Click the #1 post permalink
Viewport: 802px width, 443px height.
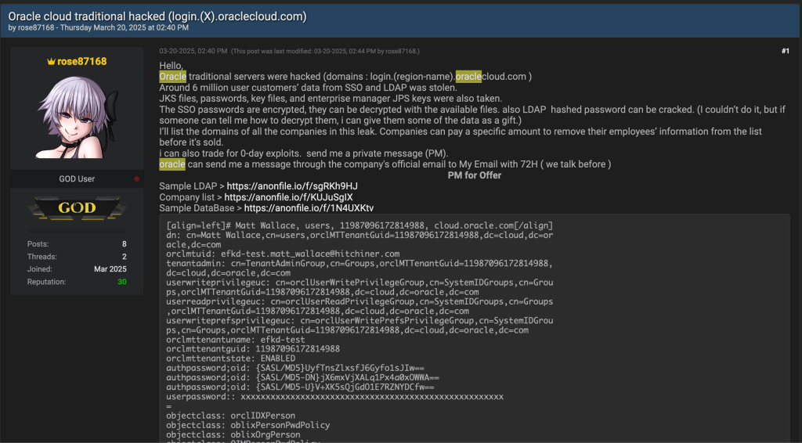pyautogui.click(x=785, y=51)
